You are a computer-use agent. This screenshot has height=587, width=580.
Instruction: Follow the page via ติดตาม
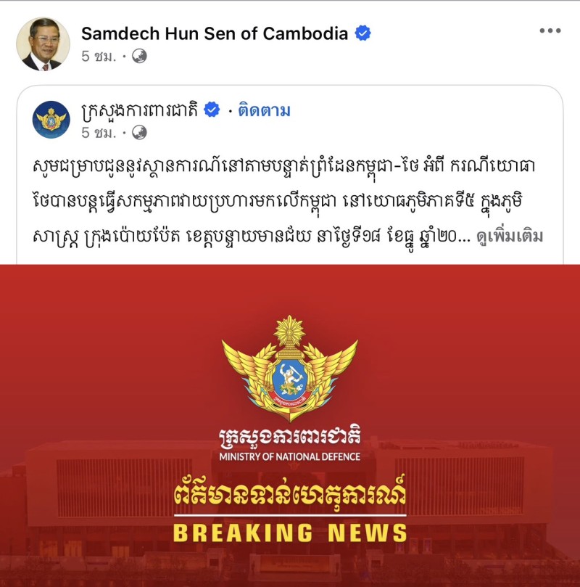(x=264, y=111)
